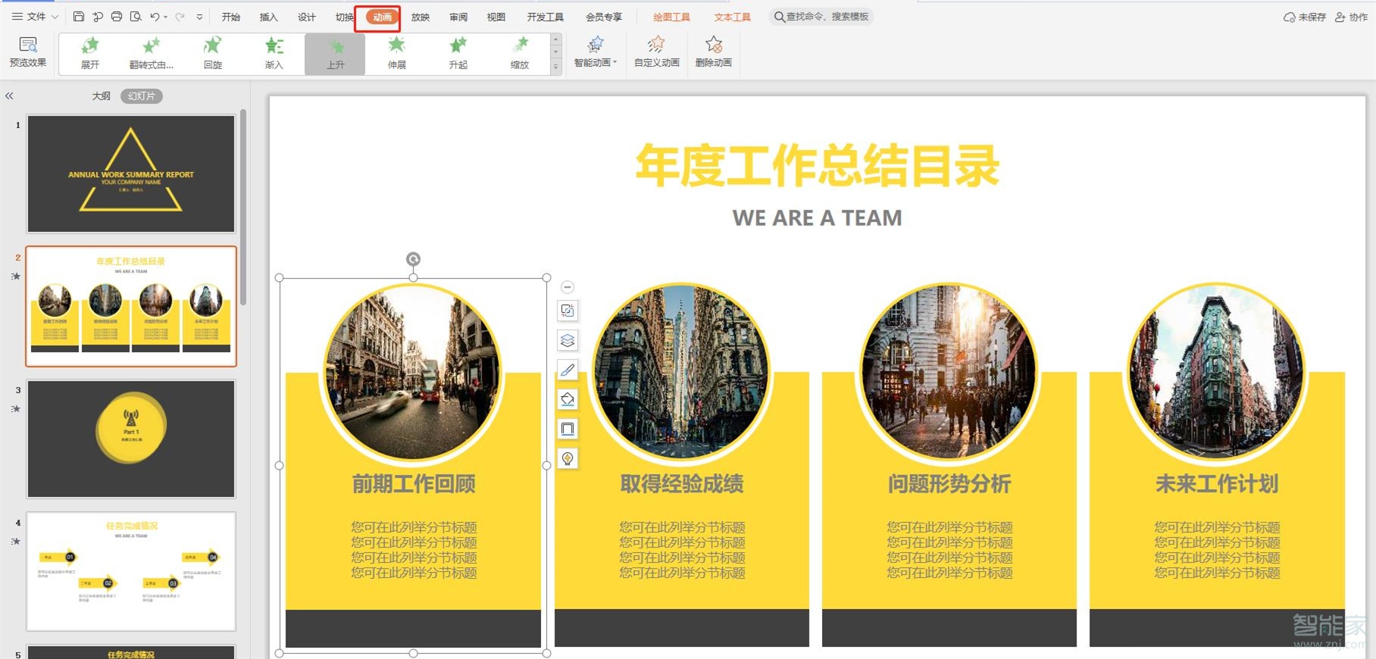The image size is (1376, 659).
Task: Expand the full animation effects gallery
Action: (556, 67)
